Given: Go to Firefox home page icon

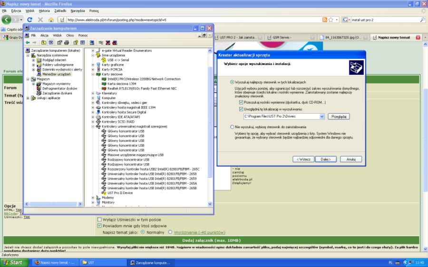Looking at the screenshot, I should coord(51,19).
